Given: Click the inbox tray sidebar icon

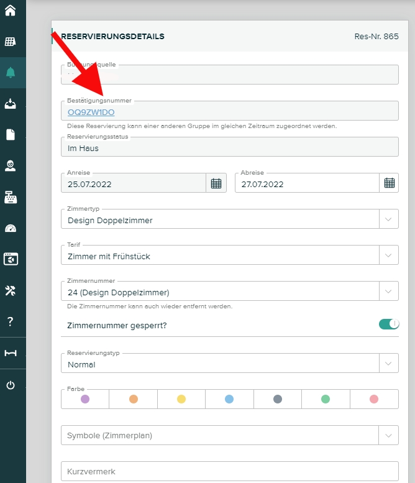Looking at the screenshot, I should click(10, 104).
